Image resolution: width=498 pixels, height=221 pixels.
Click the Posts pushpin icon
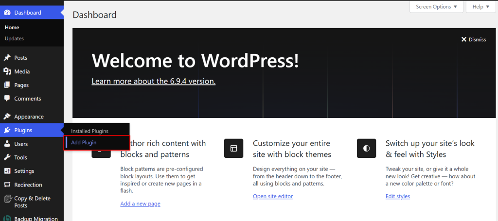(7, 58)
